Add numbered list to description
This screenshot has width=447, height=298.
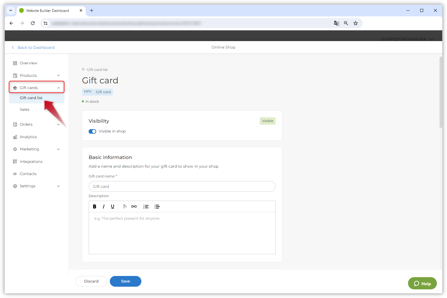pyautogui.click(x=146, y=207)
